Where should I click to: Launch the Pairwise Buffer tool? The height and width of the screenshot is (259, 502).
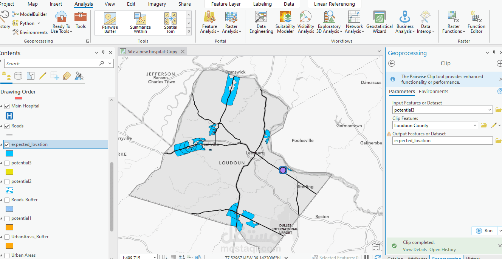[110, 23]
